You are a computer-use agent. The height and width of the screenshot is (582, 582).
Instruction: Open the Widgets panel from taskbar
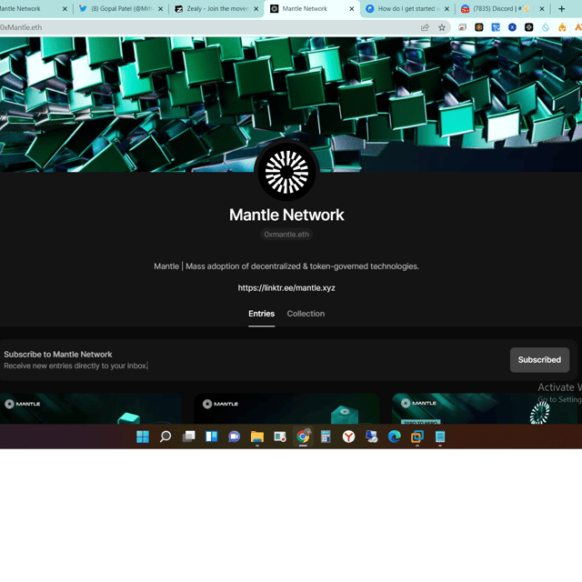[212, 436]
